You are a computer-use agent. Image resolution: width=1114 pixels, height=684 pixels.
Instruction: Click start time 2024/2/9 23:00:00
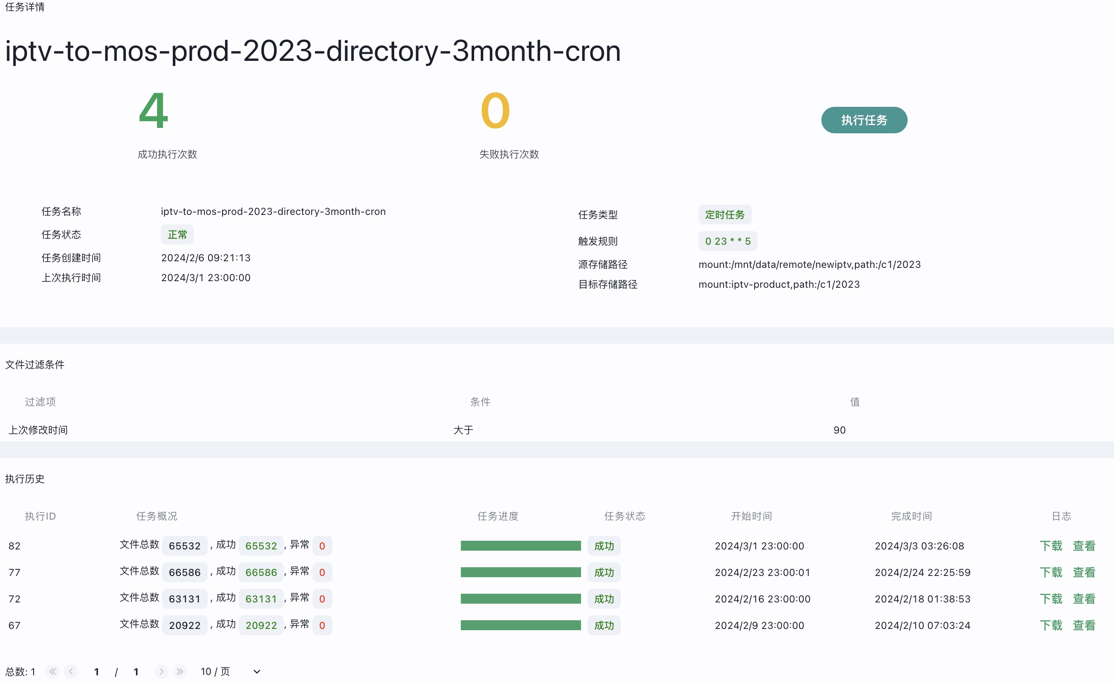pyautogui.click(x=759, y=625)
